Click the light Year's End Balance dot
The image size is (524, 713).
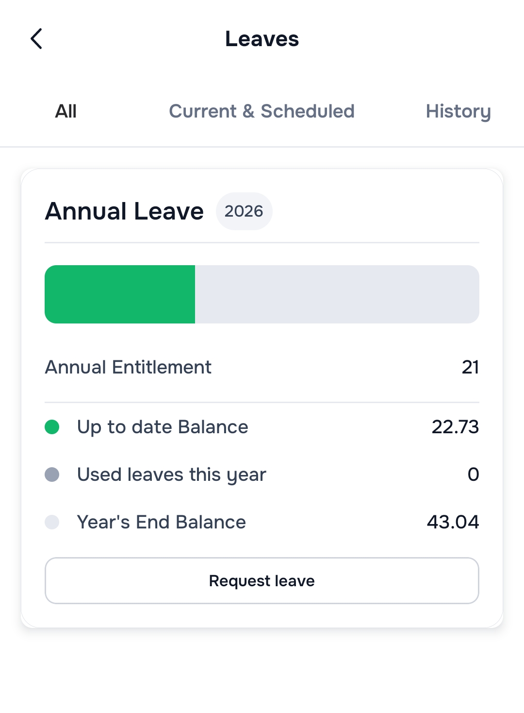pyautogui.click(x=52, y=522)
